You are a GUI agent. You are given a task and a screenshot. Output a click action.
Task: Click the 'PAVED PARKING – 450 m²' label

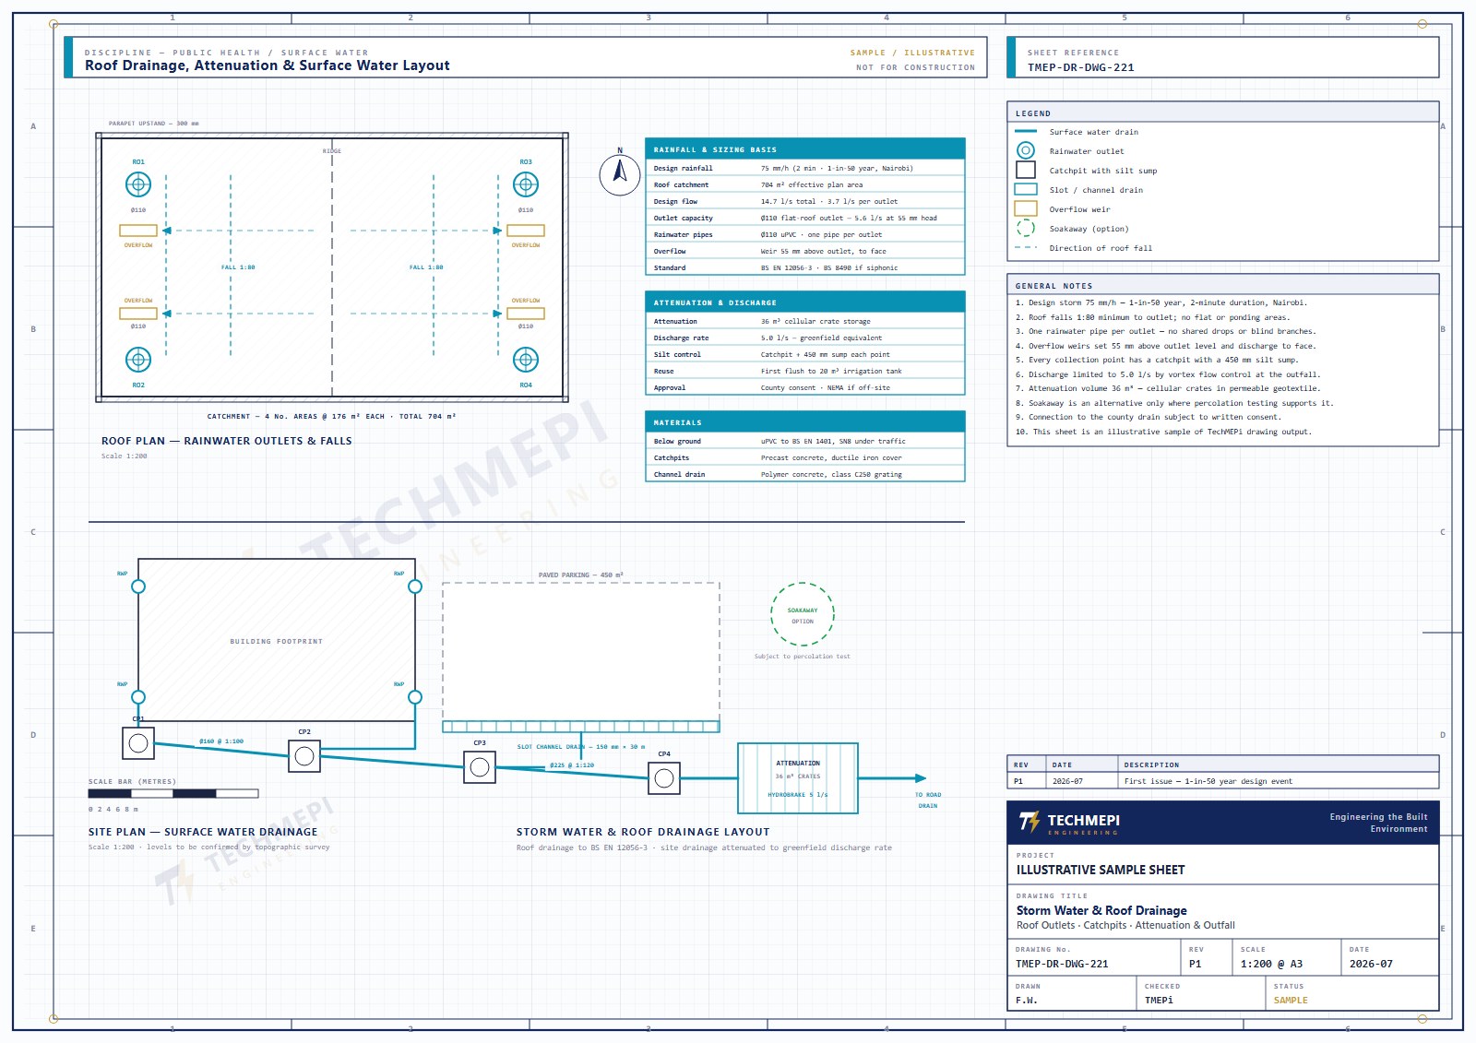coord(581,575)
